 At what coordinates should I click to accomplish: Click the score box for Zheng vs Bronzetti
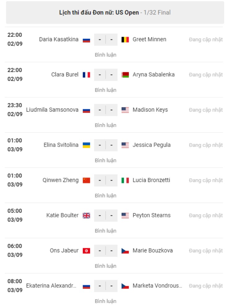pos(106,180)
